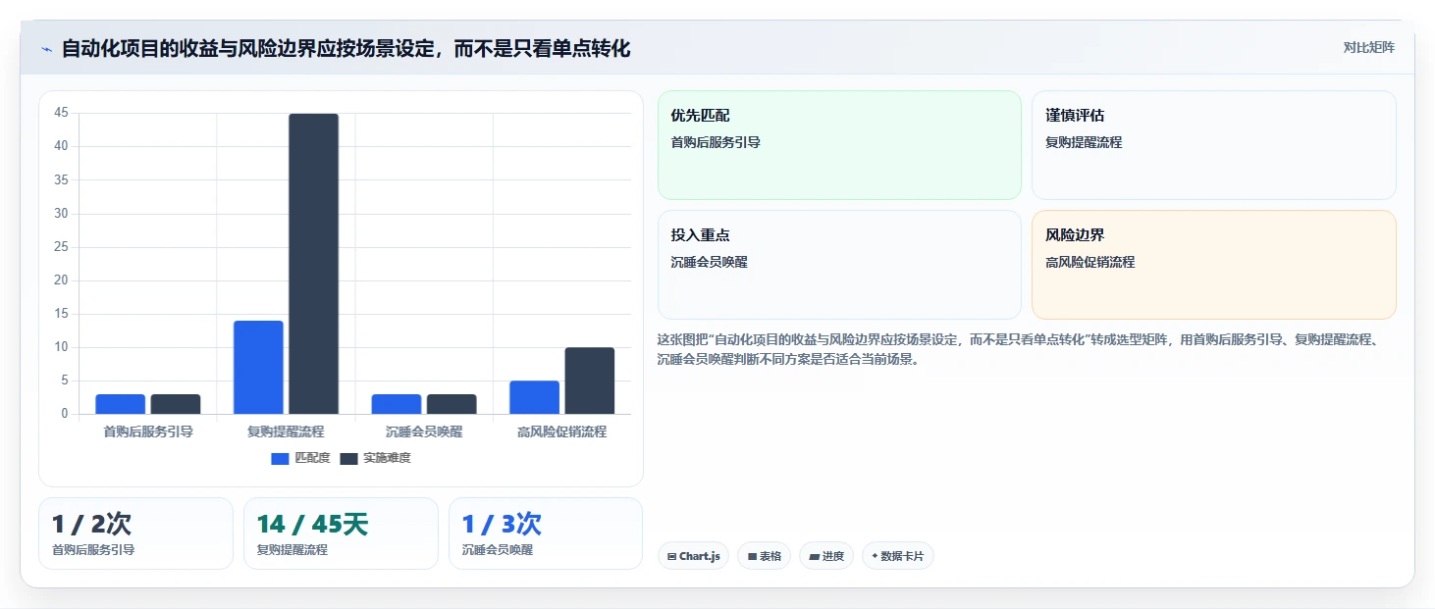Toggle the 实施难度 legend dark swatch
The height and width of the screenshot is (609, 1435).
click(349, 458)
